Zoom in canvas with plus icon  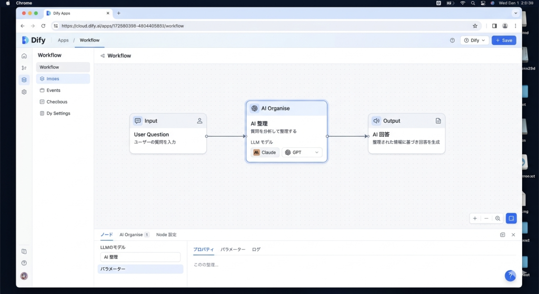click(x=475, y=218)
